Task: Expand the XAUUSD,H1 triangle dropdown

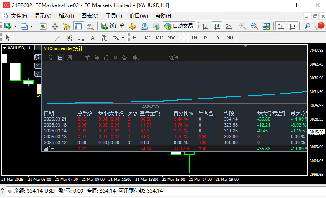Action: [4, 48]
